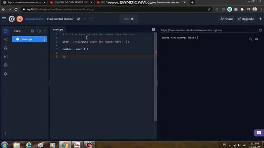Click the console input prompt cursor
The height and width of the screenshot is (148, 264).
tap(198, 37)
